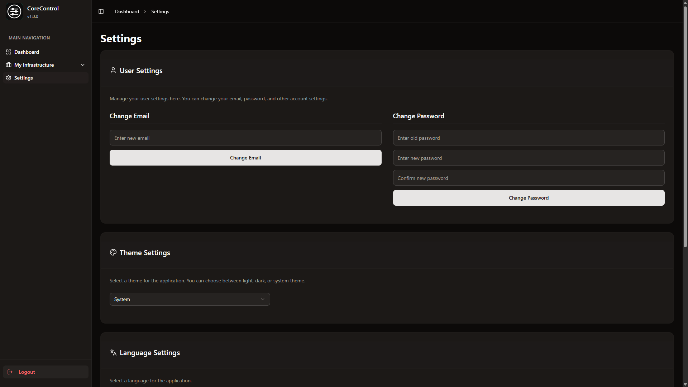Click the CoreControl logo icon
The height and width of the screenshot is (387, 688).
coord(14,11)
